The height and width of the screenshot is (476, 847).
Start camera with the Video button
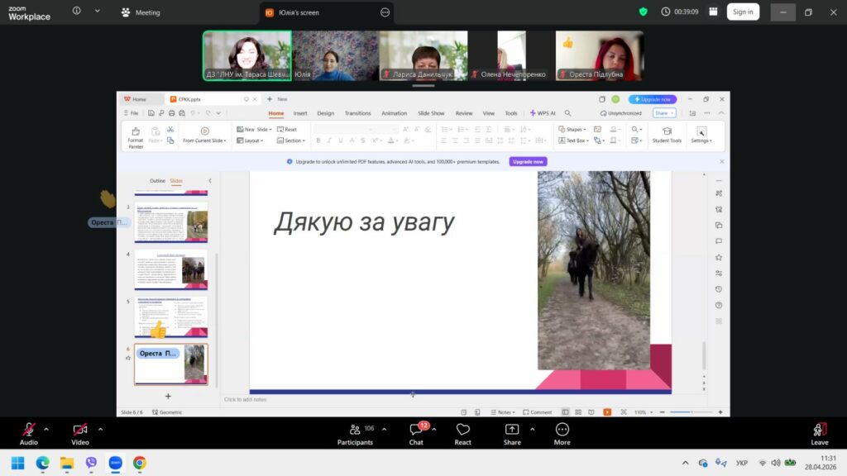80,432
